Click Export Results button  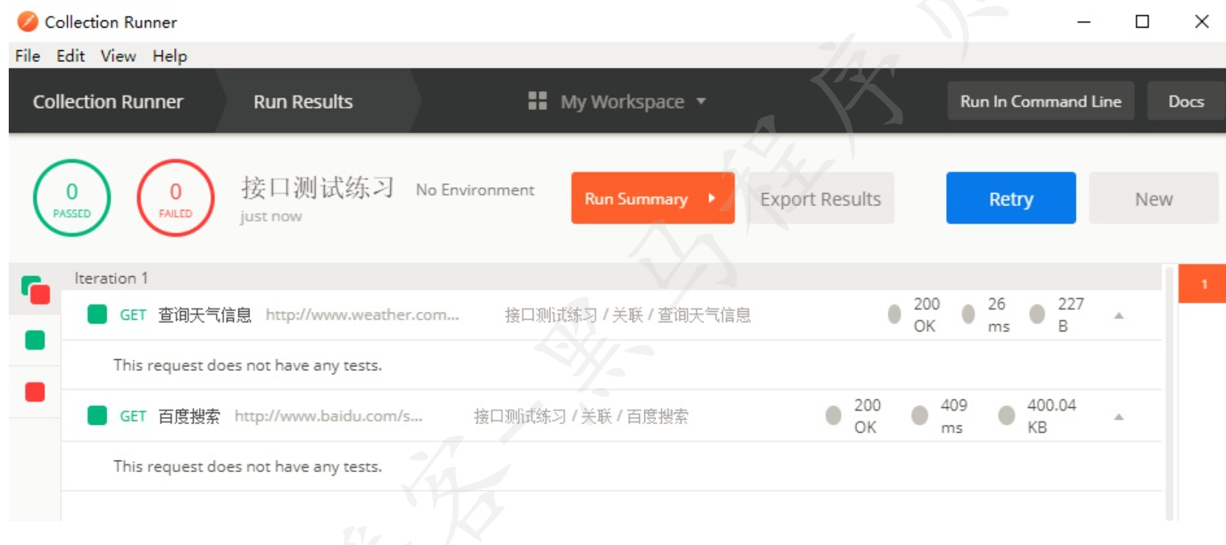pos(821,198)
